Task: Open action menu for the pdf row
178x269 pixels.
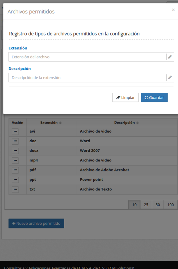Action: (15, 170)
